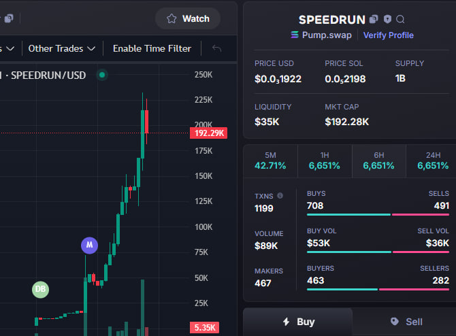This screenshot has width=456, height=336.
Task: Click the MKT CAP value $192.28K
Action: coord(346,122)
